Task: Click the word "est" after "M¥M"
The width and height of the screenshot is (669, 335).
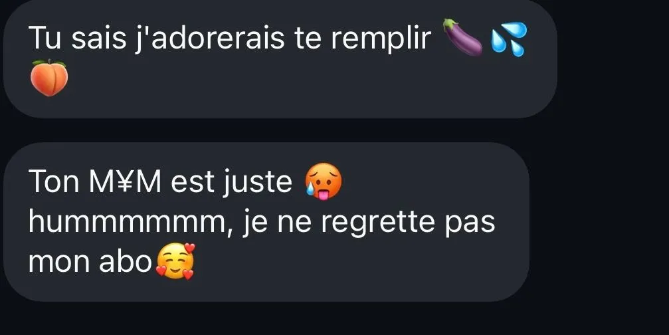Action: coord(193,183)
